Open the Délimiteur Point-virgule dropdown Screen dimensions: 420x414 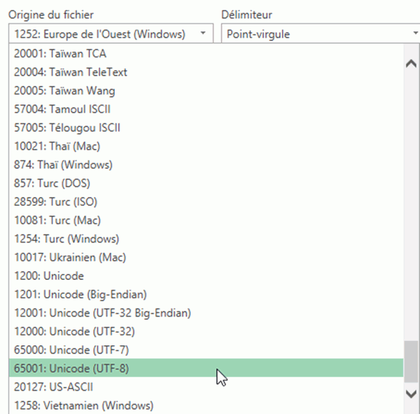(320, 34)
